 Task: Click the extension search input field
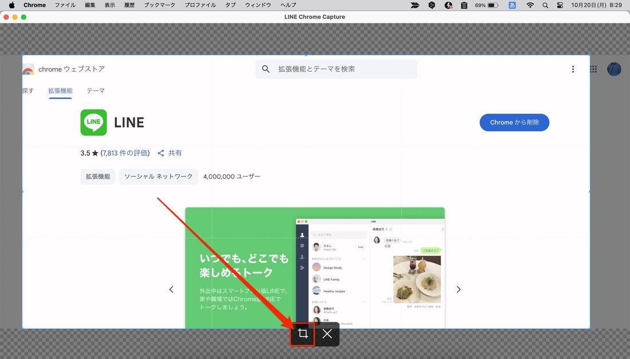[x=336, y=69]
